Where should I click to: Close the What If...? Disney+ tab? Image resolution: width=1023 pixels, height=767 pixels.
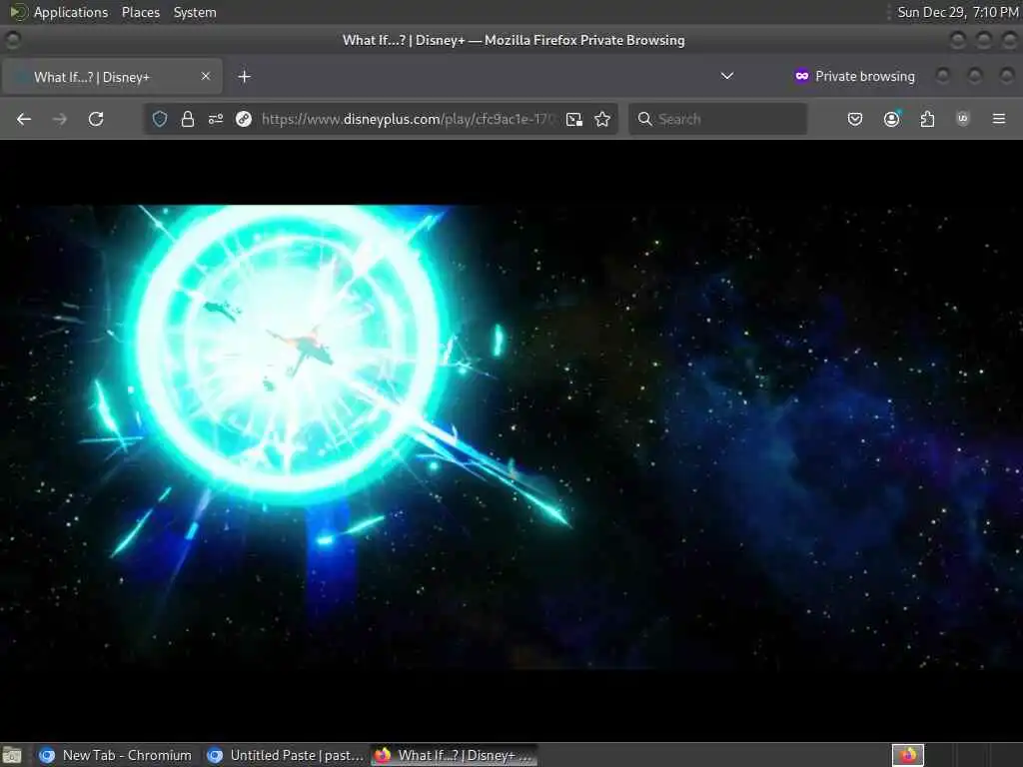click(206, 76)
